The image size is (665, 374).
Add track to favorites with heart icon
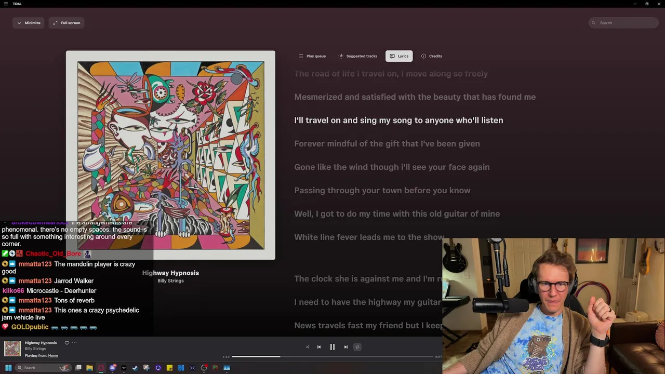[x=66, y=343]
